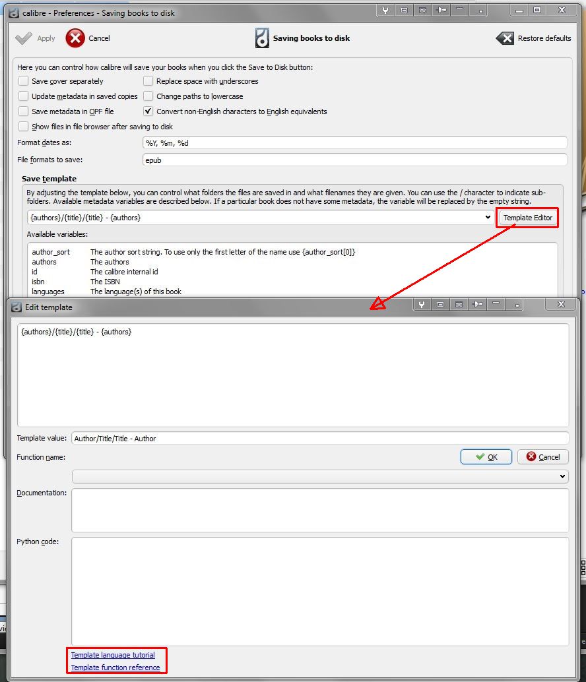
Task: Click the Format dates as input field
Action: (x=354, y=142)
